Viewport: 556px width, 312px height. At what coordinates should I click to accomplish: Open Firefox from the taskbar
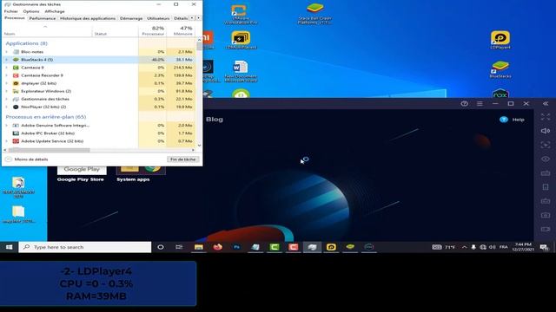point(217,247)
